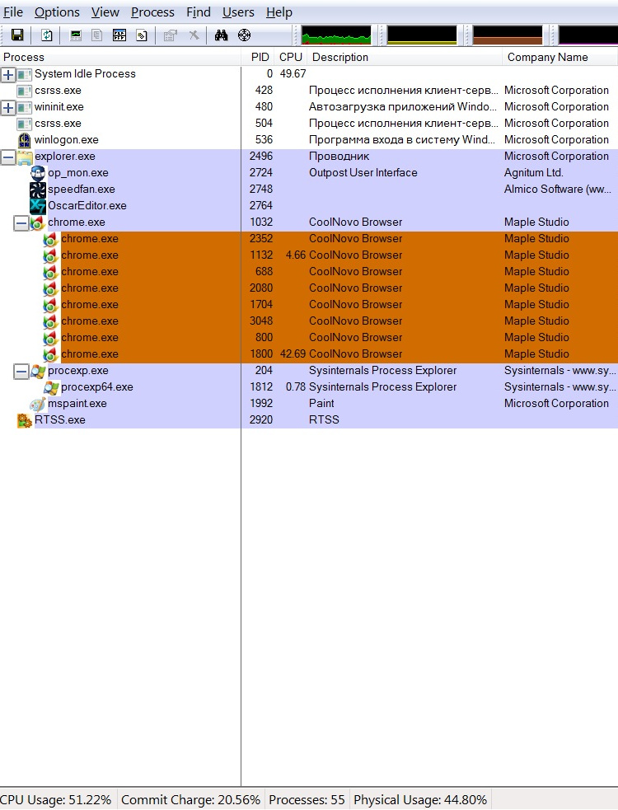Collapse the procexp.exe tree node

point(21,371)
